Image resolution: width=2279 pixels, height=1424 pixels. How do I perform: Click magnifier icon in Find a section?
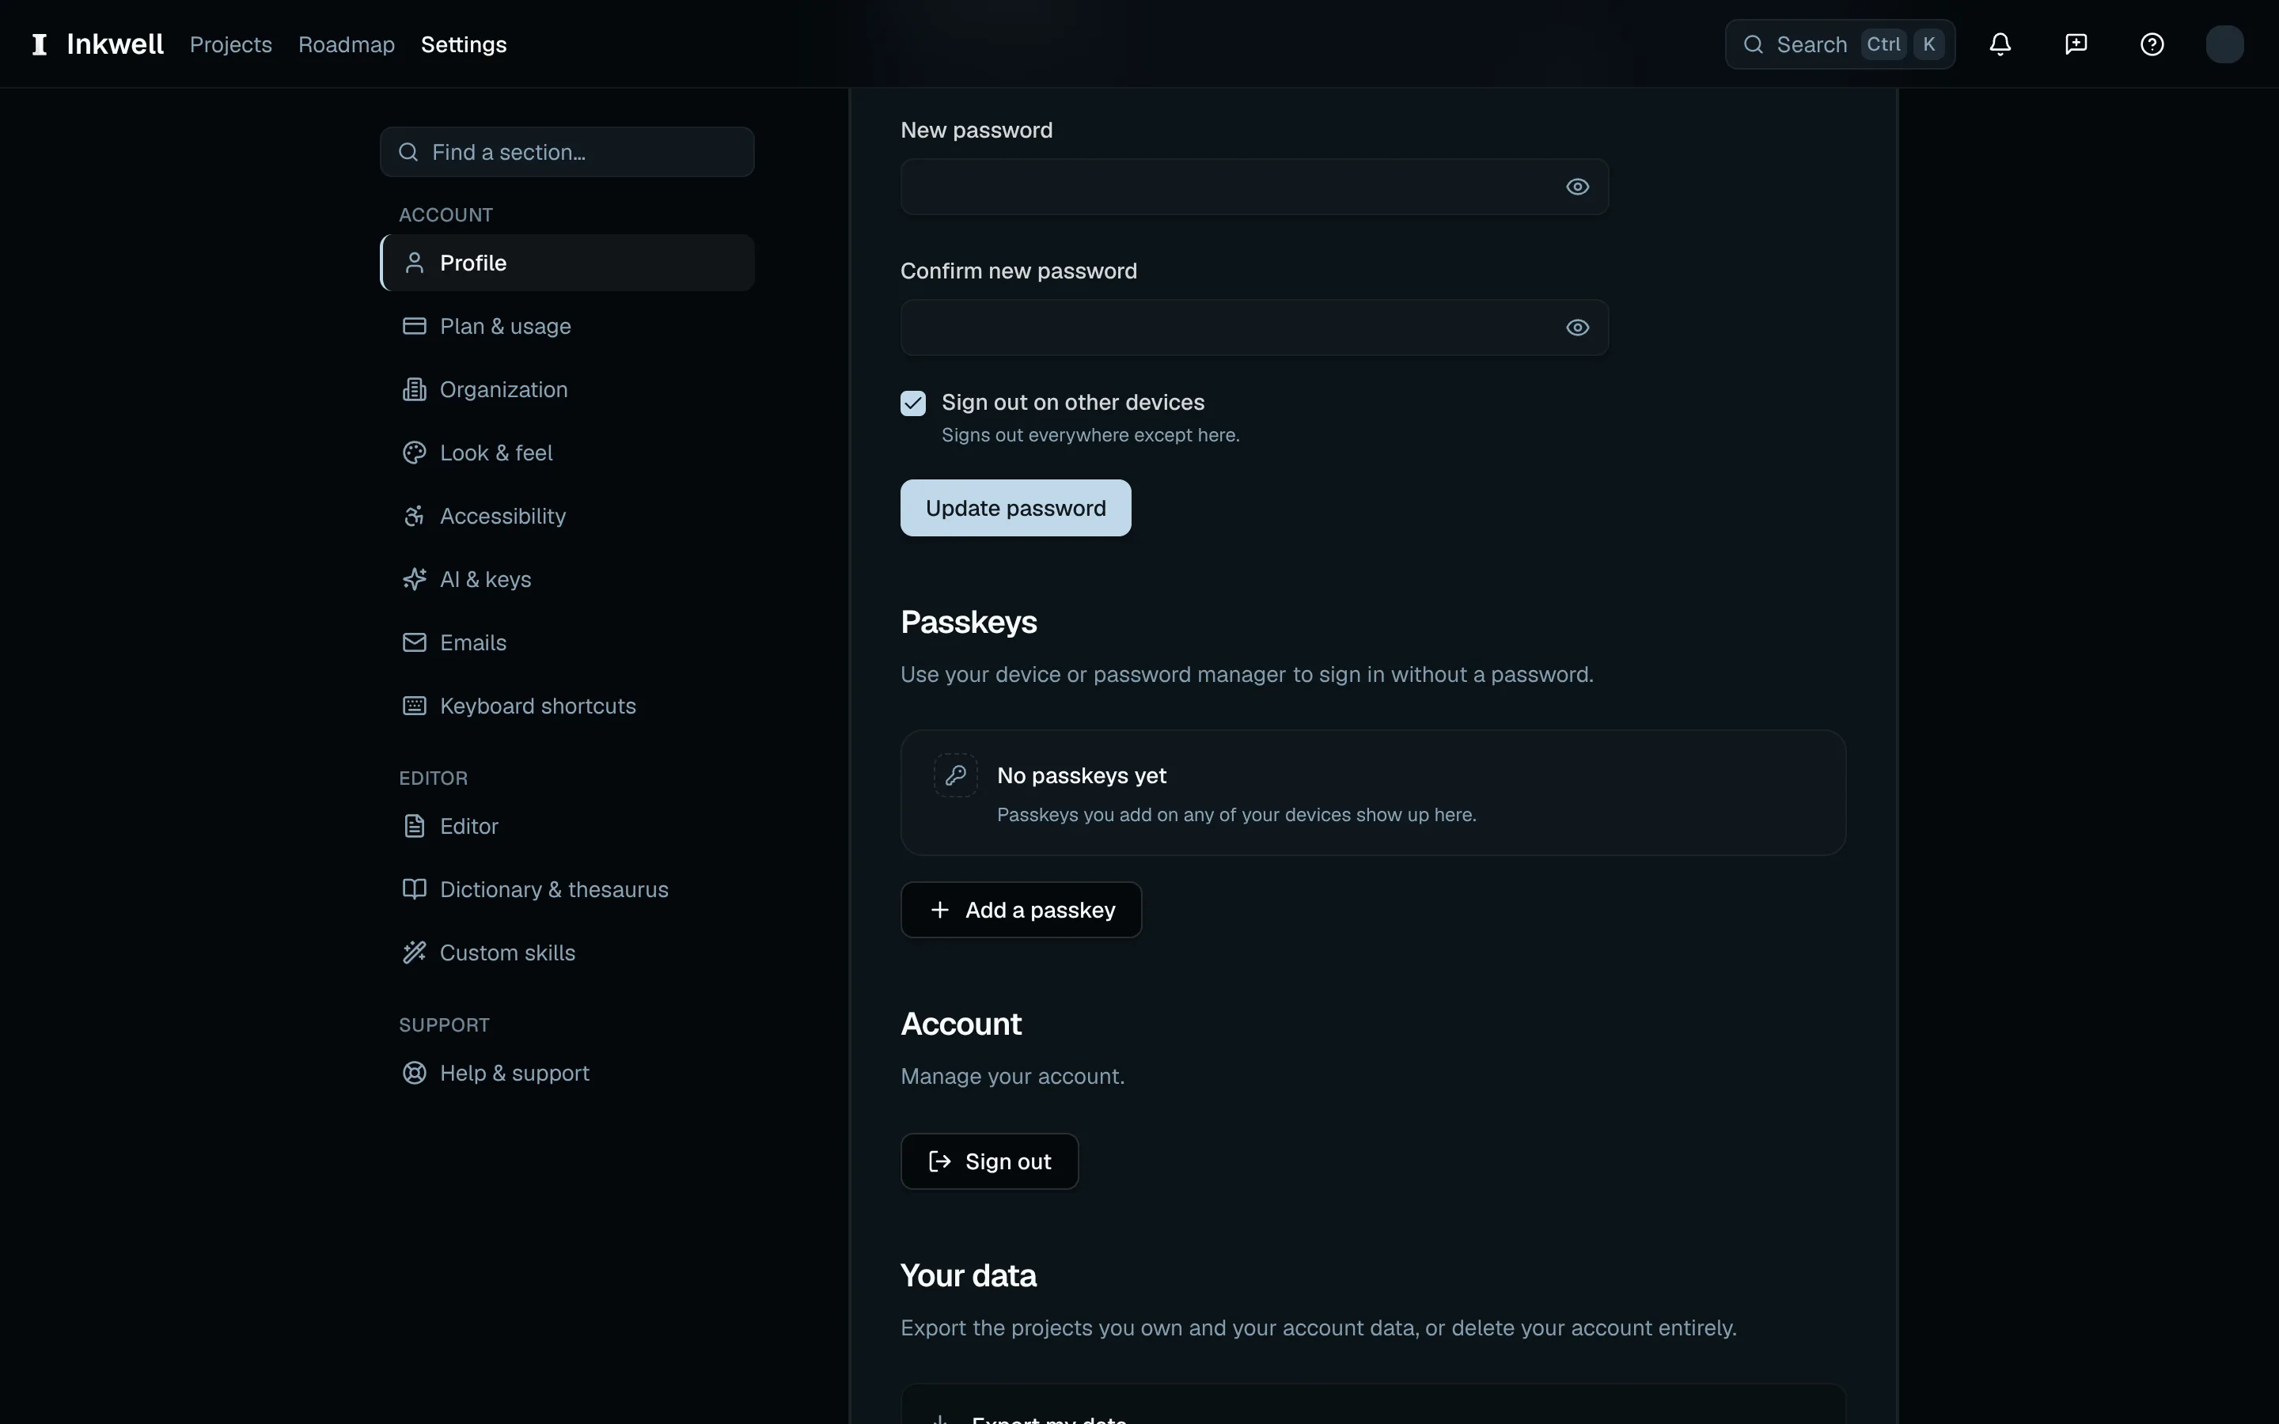pyautogui.click(x=408, y=152)
